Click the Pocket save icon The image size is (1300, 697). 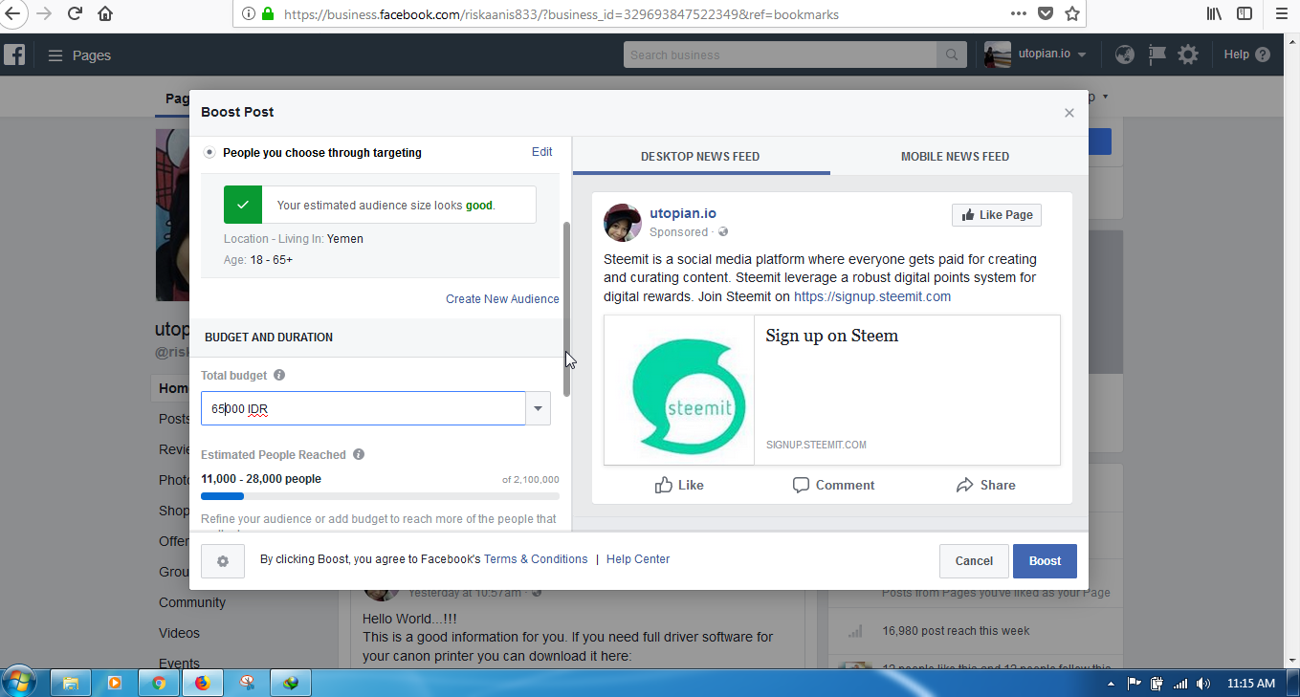point(1046,13)
